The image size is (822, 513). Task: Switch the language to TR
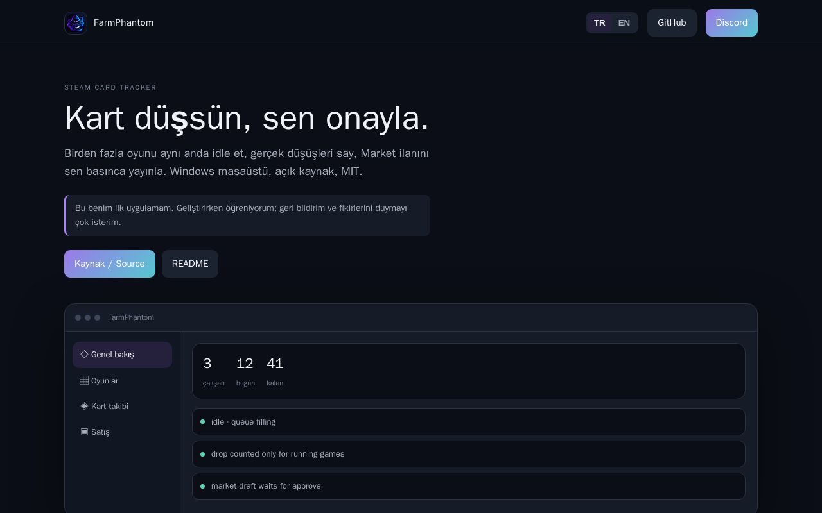point(599,23)
